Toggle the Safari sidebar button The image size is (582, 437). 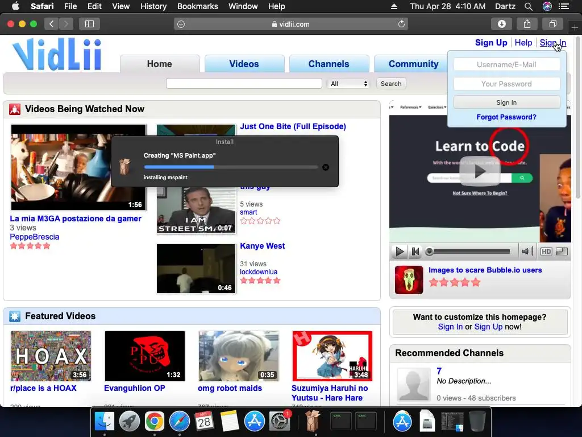click(89, 24)
